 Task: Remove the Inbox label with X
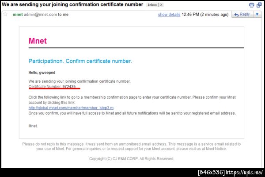tap(161, 5)
